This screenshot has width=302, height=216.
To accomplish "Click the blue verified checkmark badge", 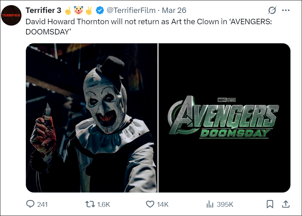I will (100, 11).
